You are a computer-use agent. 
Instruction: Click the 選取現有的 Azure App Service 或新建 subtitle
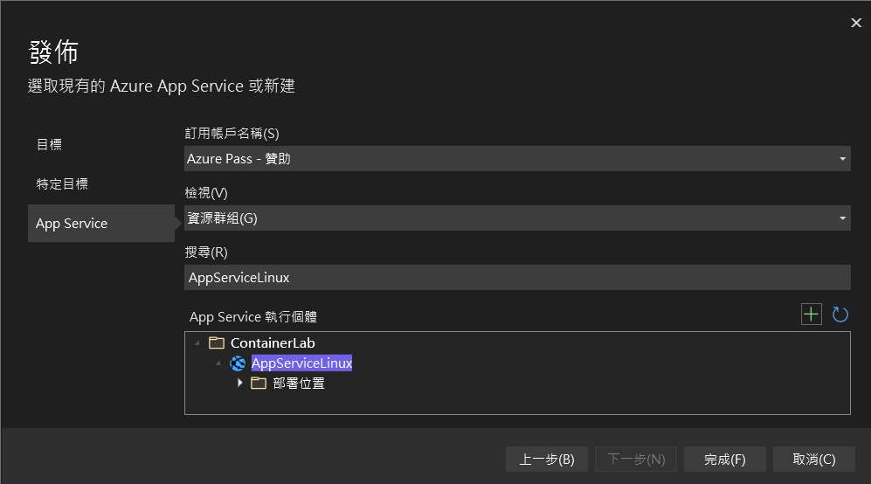[161, 86]
